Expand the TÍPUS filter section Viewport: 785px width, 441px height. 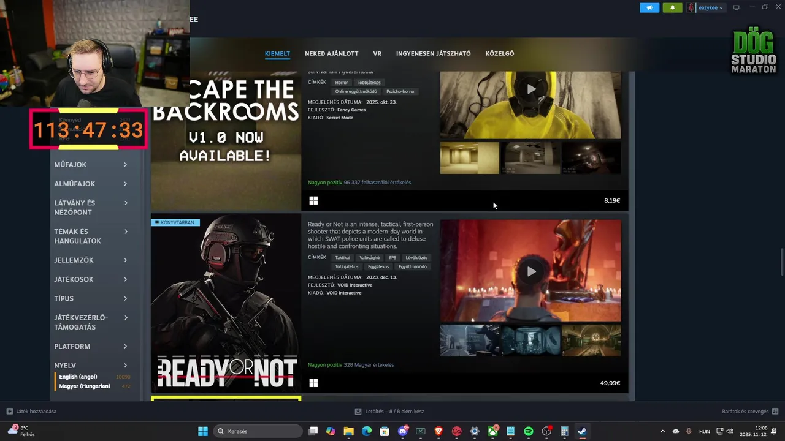point(91,298)
